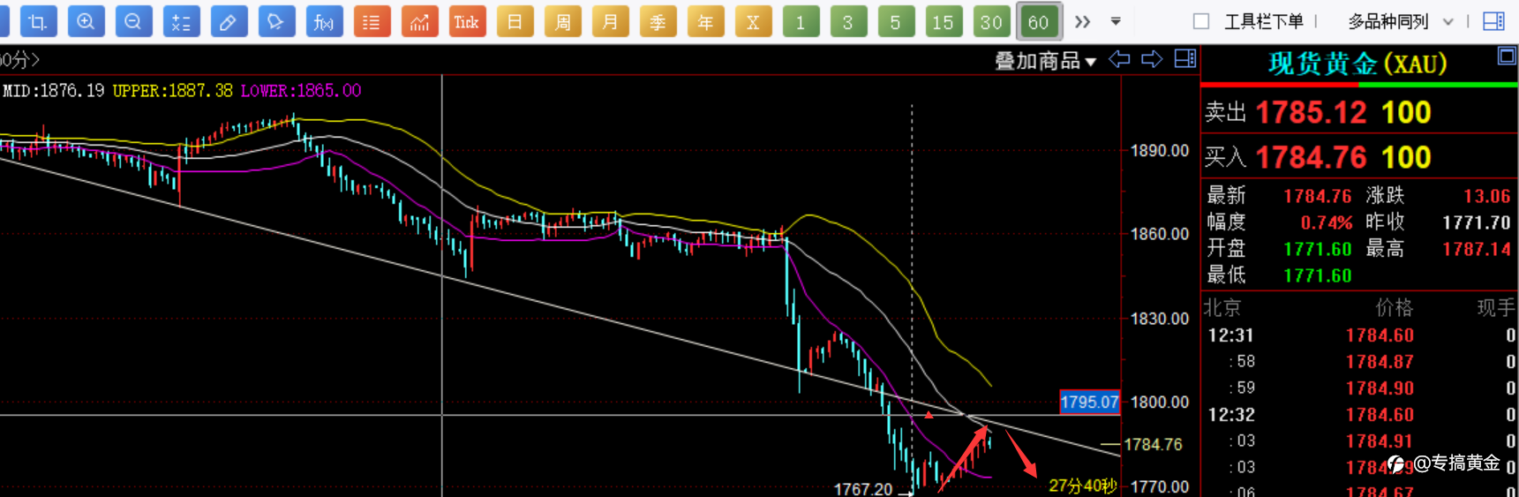Select weekly (周) chart period
Image resolution: width=1519 pixels, height=497 pixels.
[x=562, y=21]
